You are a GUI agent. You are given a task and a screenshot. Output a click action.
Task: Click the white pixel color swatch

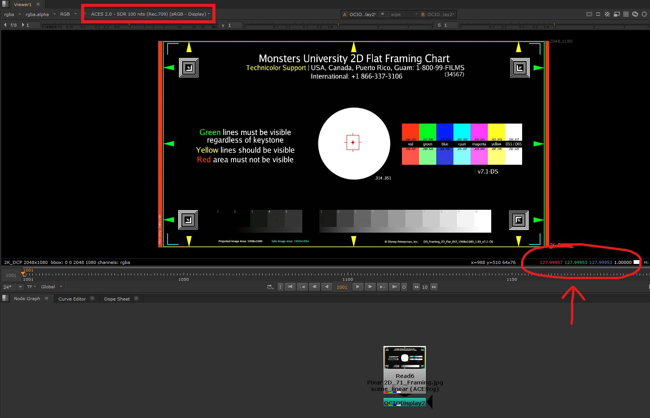click(636, 262)
